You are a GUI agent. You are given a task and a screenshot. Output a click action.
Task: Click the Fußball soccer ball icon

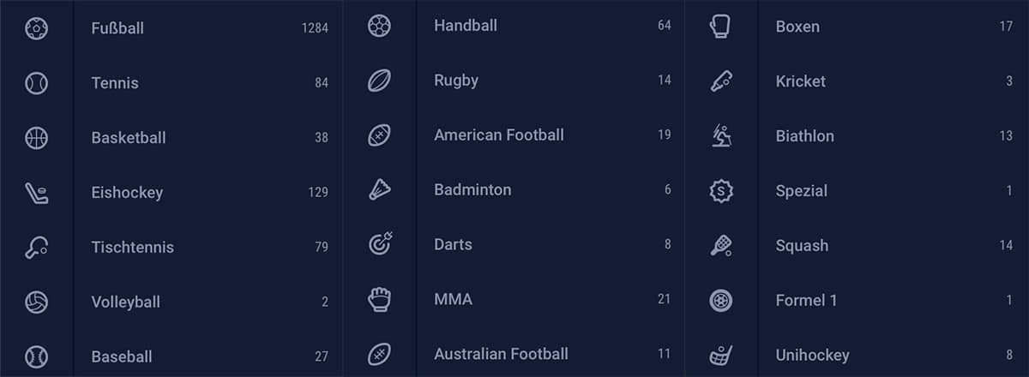pyautogui.click(x=36, y=28)
